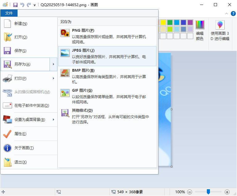Screen dimensions: 237x196
Task: Collapse the ribbon with the chevron
Action: [x=227, y=14]
